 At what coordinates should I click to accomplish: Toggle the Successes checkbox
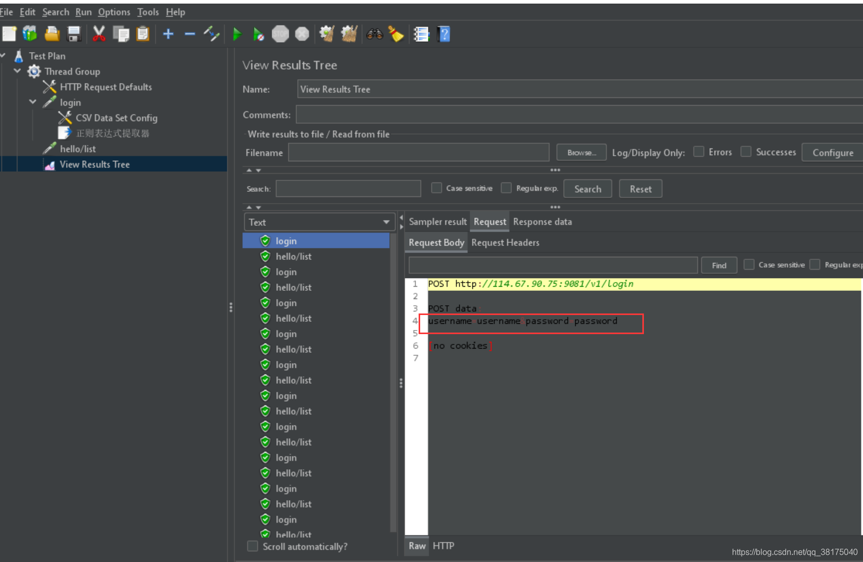point(746,152)
